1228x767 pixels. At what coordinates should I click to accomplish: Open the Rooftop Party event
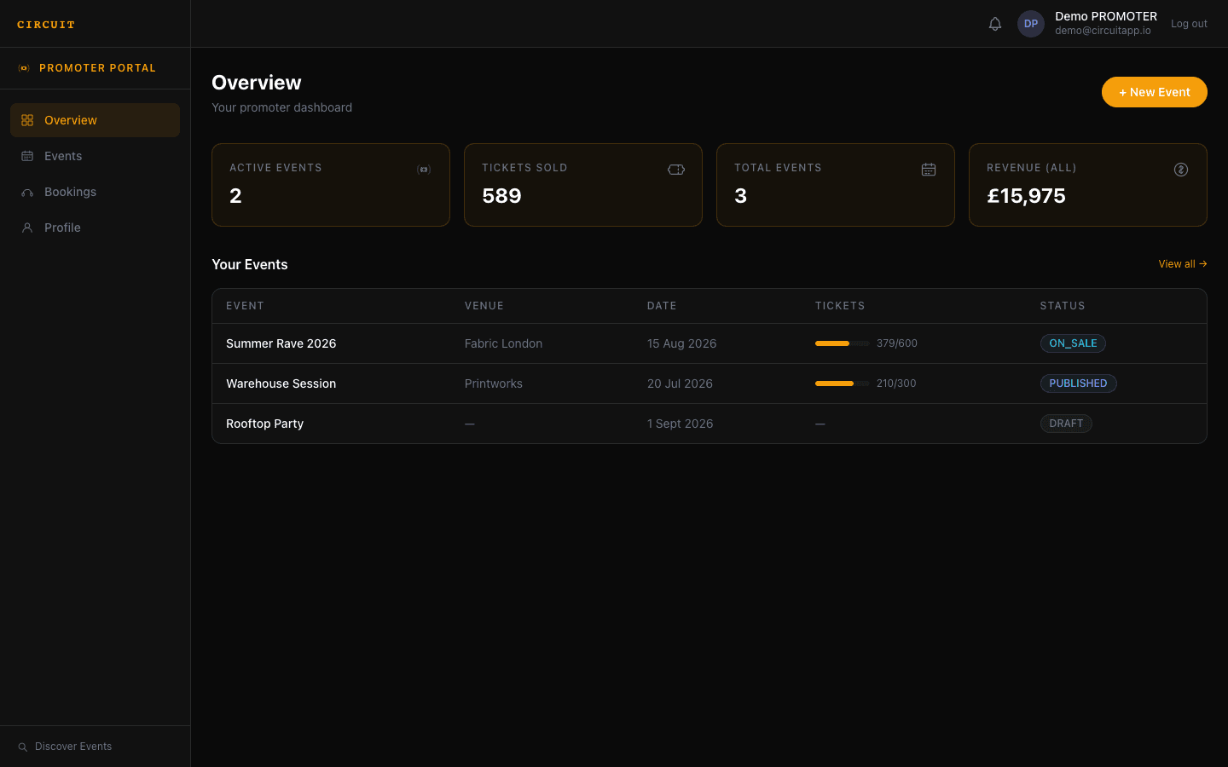pos(264,424)
